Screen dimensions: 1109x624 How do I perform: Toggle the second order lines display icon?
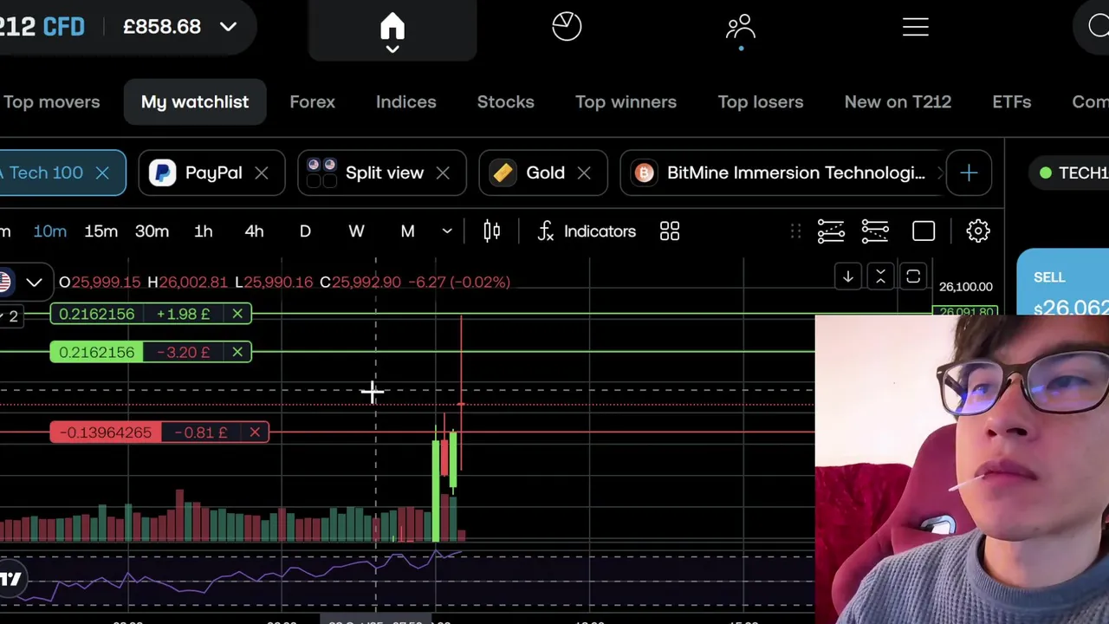(875, 231)
